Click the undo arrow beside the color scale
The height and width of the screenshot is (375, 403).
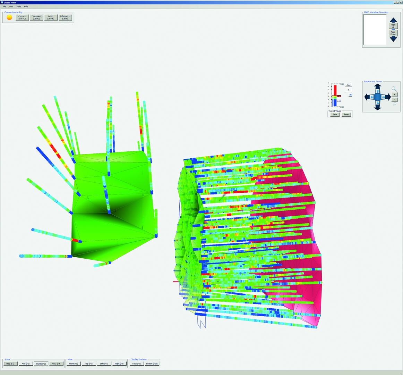(350, 95)
